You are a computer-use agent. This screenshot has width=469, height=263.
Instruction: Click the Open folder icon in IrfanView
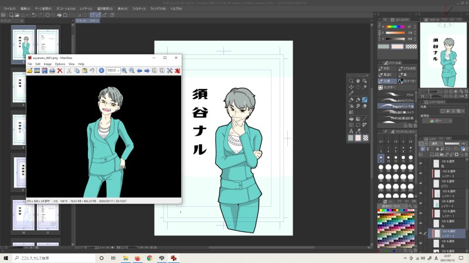30,71
